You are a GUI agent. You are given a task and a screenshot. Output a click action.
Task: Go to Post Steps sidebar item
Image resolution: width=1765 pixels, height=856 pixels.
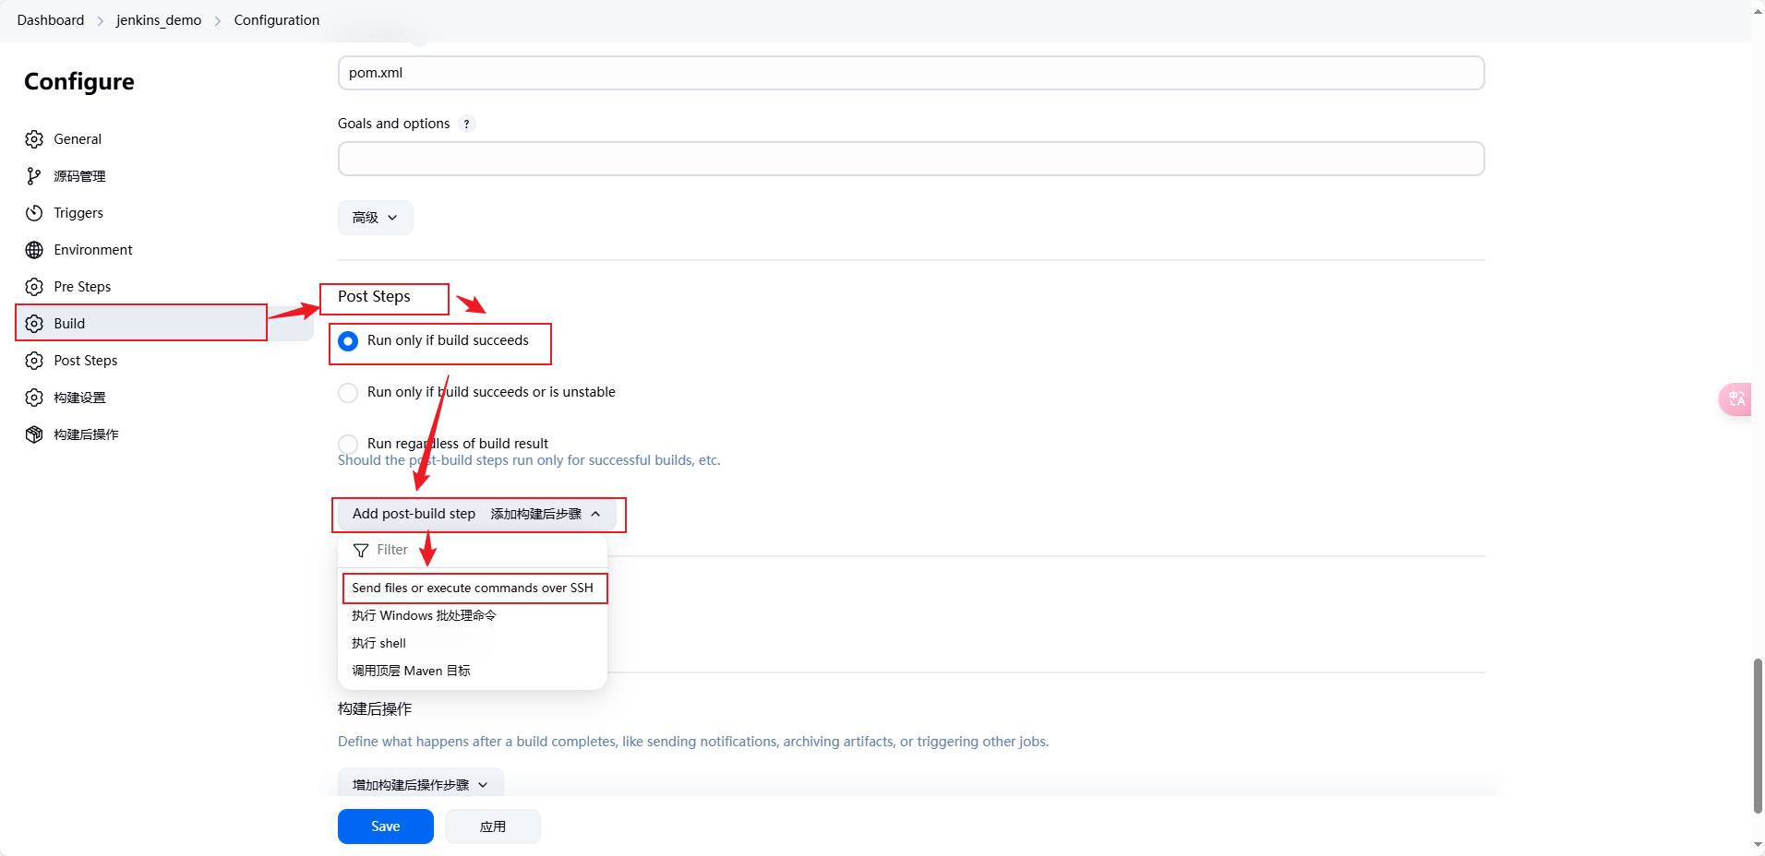(x=86, y=361)
